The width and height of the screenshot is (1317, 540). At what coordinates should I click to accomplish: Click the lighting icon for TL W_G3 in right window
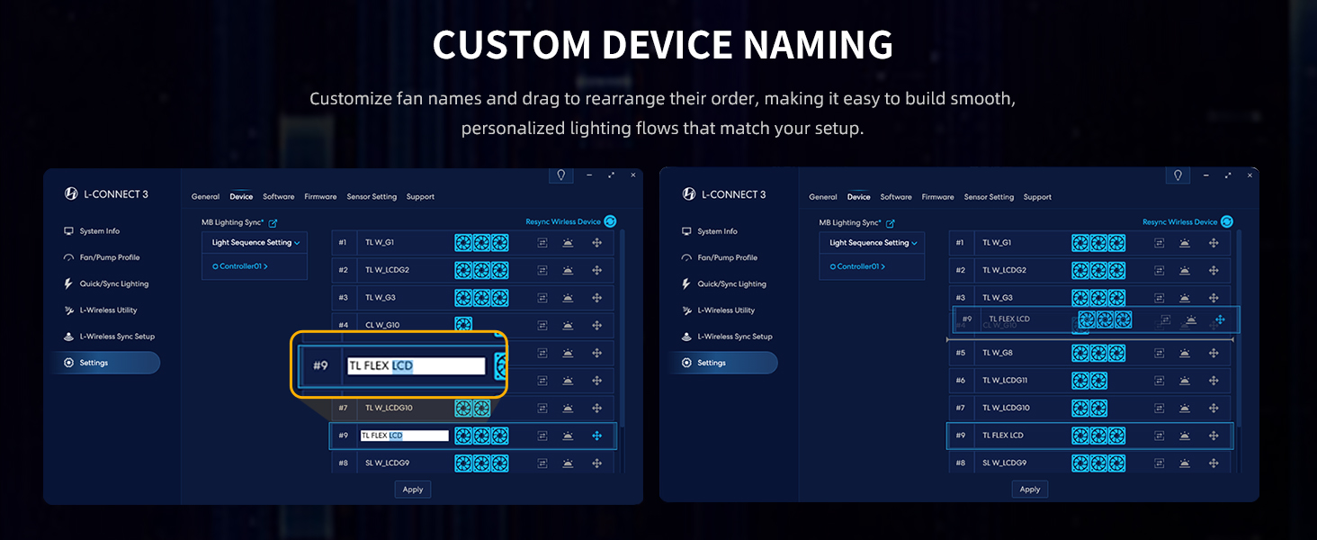point(1186,298)
